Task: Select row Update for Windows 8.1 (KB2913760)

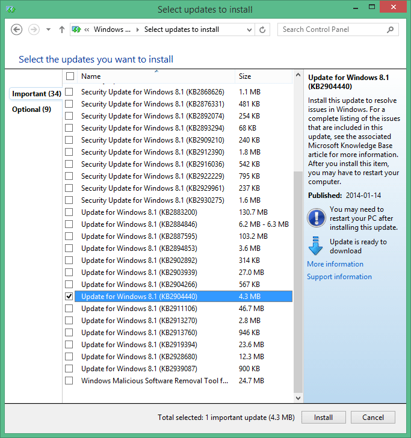Action: pos(184,332)
